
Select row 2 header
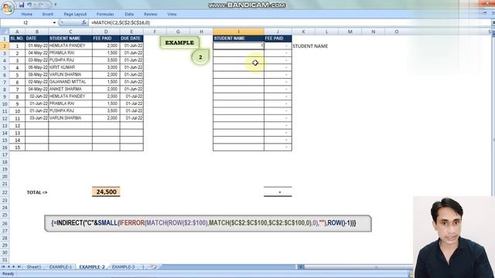click(5, 46)
